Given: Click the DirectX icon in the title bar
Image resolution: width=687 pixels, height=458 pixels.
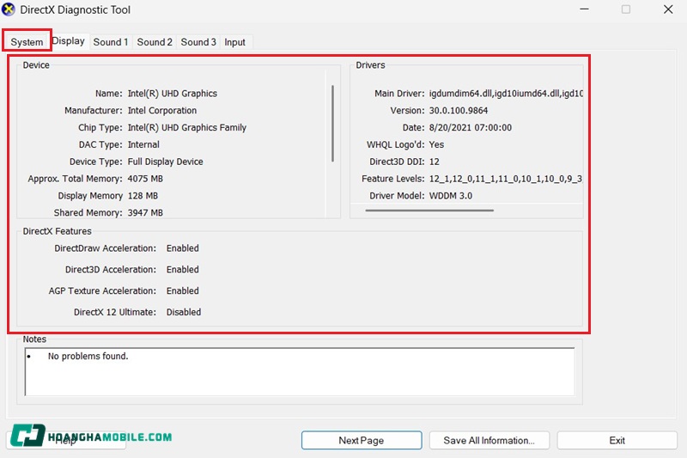Looking at the screenshot, I should (9, 9).
